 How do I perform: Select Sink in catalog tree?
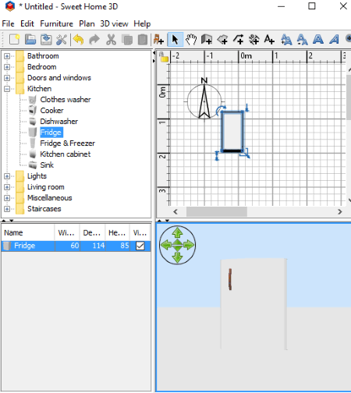click(47, 165)
